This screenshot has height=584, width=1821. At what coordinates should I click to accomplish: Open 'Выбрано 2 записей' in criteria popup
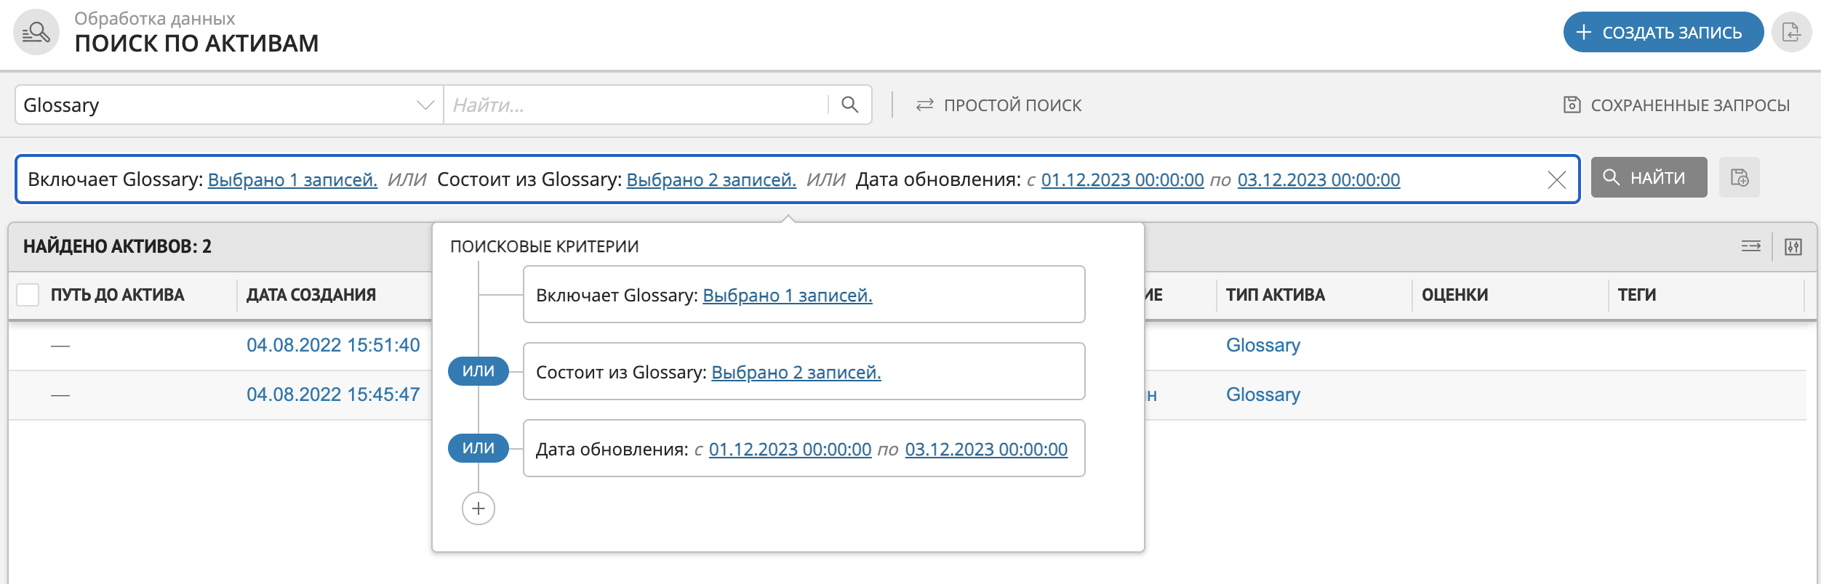click(796, 372)
